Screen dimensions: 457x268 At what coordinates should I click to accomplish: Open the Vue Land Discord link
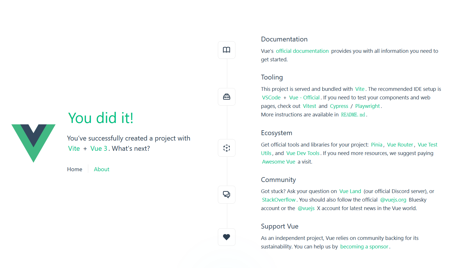350,191
